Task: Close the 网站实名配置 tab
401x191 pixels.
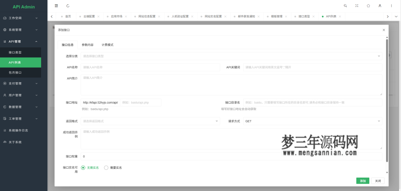Action: (225, 16)
